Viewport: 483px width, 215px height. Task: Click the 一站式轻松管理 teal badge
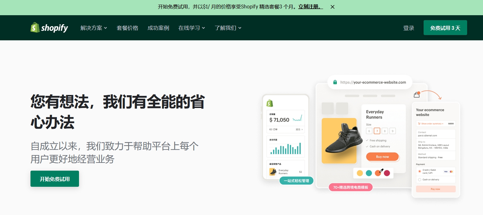296,181
